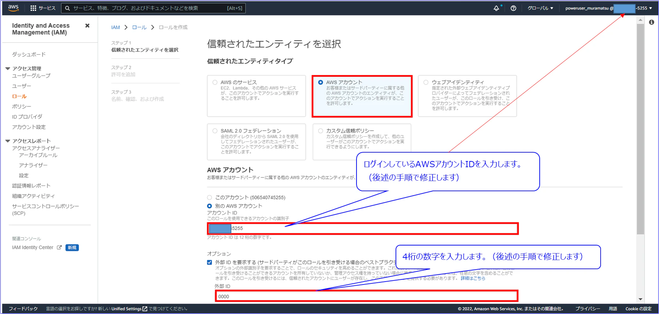This screenshot has height=314, width=659.
Task: Focus the top services search field
Action: coord(153,8)
